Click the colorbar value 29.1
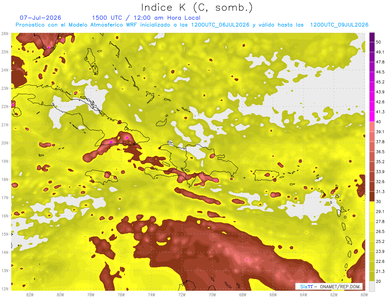The width and height of the screenshot is (387, 299). [380, 212]
